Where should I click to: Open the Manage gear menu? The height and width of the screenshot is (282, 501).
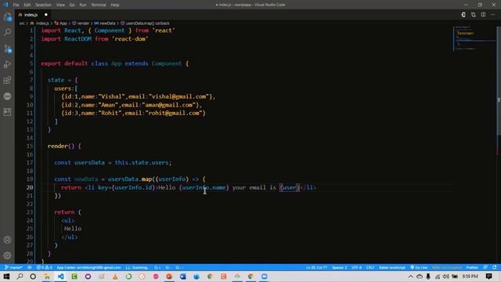point(7,255)
